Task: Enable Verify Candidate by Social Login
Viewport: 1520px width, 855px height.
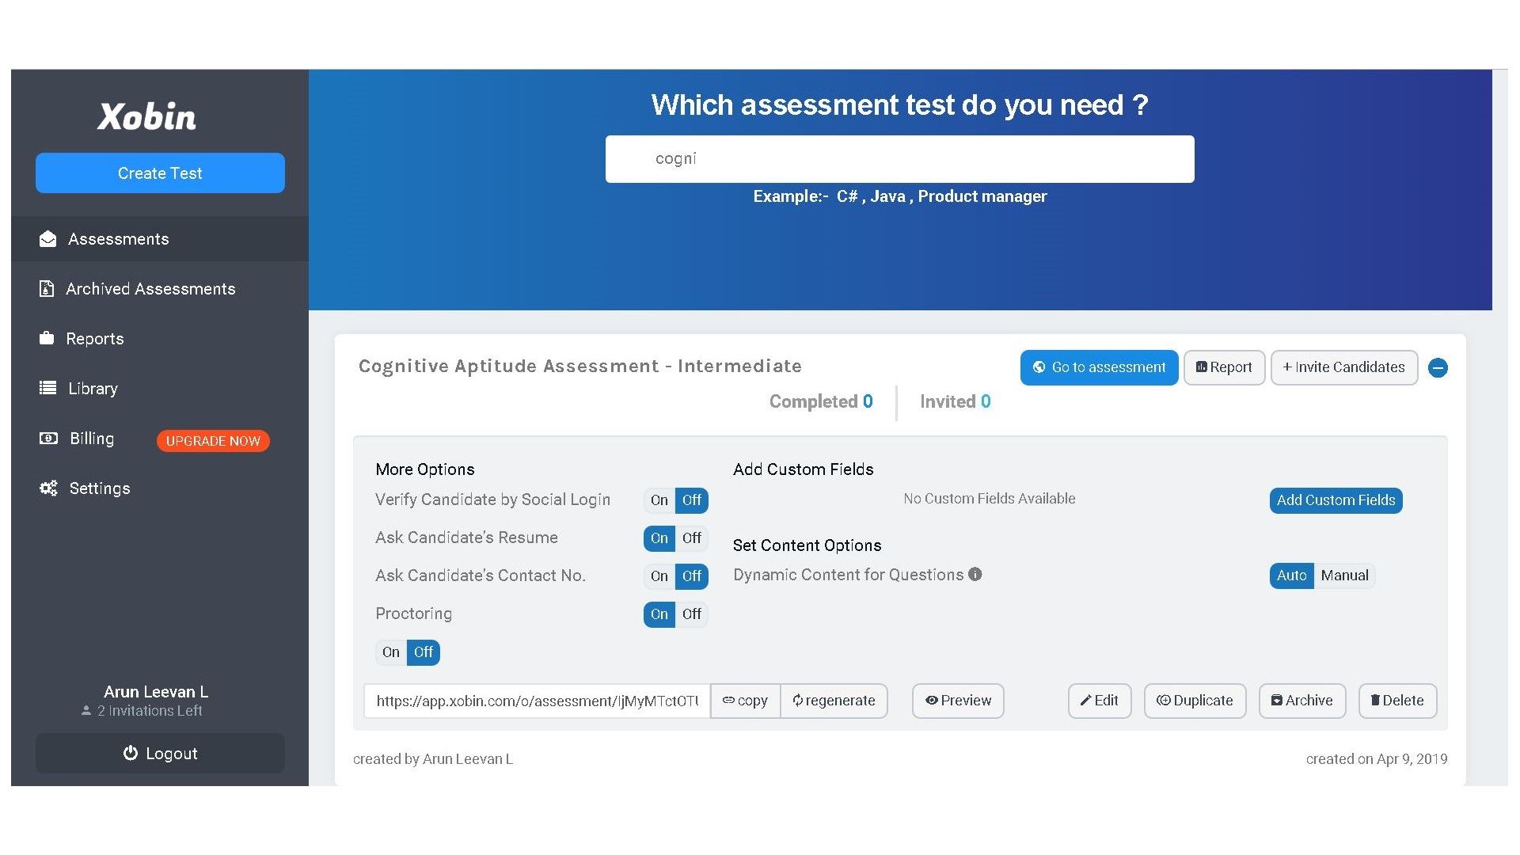Action: 659,500
